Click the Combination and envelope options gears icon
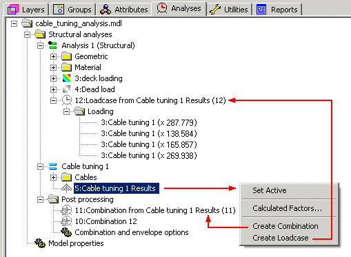 point(66,232)
